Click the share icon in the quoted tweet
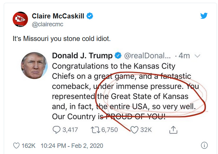Screen dimensions: 218x154 point(173,129)
